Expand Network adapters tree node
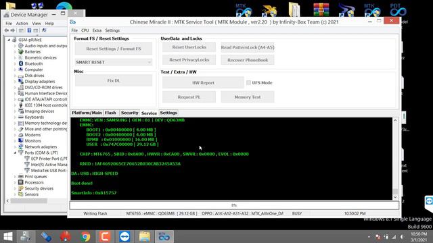Image resolution: width=433 pixels, height=243 pixels. pyautogui.click(x=15, y=147)
